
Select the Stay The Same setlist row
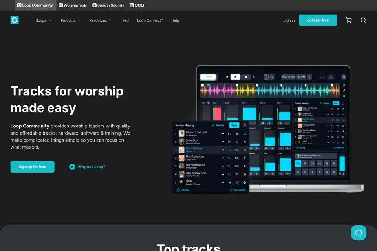[211, 150]
